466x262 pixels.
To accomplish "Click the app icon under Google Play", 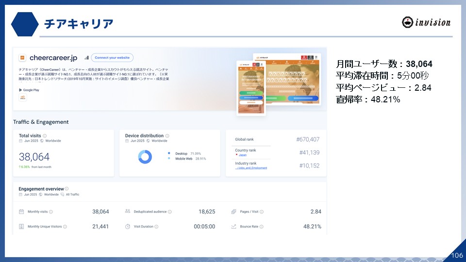I will (23, 98).
